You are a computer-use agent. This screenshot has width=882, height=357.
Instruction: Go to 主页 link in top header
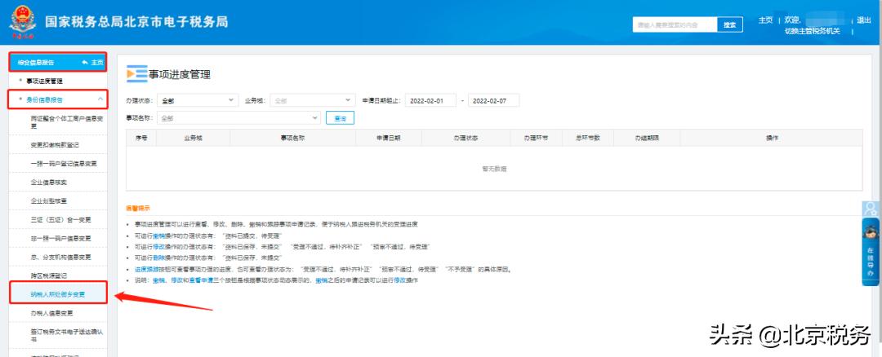point(765,20)
